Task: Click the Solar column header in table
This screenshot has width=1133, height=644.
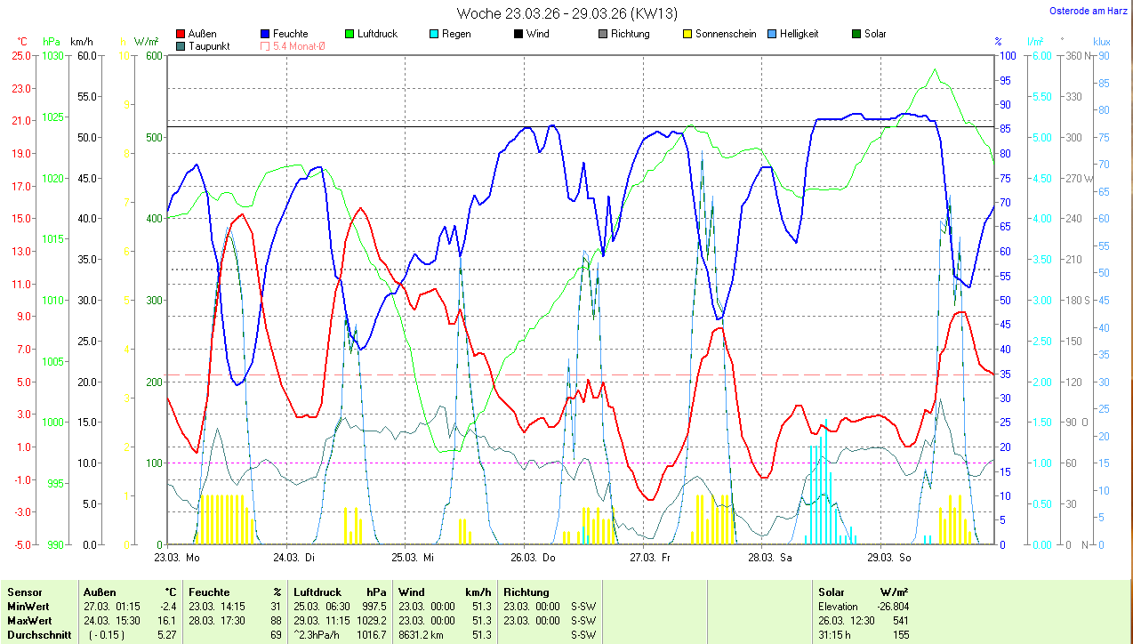Action: (x=832, y=592)
